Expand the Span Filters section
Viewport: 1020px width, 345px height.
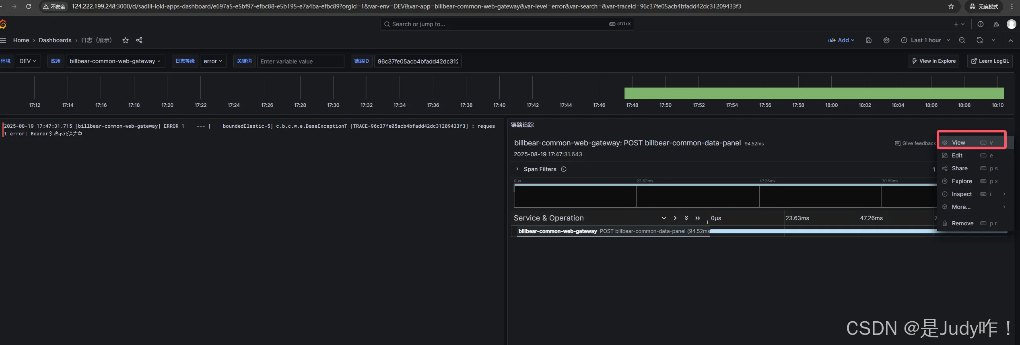tap(517, 169)
